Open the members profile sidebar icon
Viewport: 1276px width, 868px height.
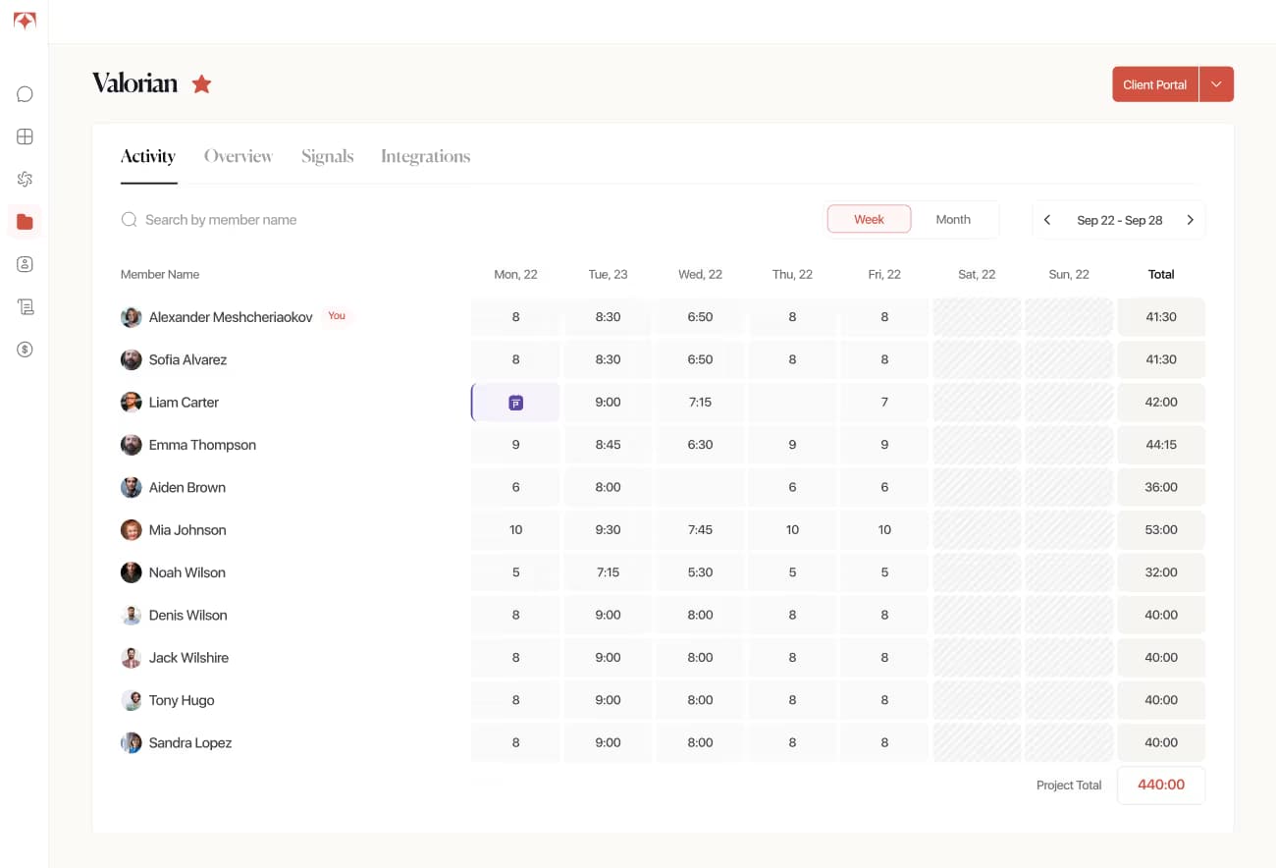pos(25,264)
